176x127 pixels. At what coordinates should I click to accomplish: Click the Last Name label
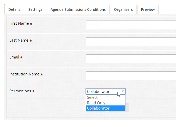pos(19,40)
